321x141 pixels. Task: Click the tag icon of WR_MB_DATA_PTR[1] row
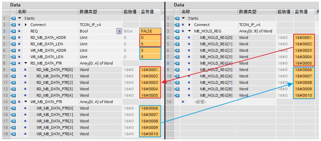13,115
